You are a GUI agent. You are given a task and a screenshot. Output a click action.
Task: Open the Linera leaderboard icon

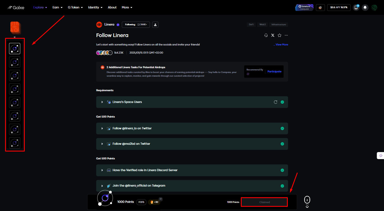pyautogui.click(x=155, y=25)
